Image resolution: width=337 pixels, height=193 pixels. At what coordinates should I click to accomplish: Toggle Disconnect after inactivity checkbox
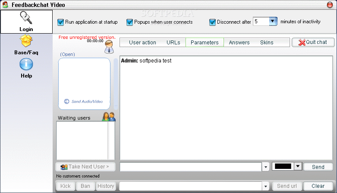[x=212, y=22]
